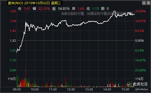
Task: Click the 1.54 price axis label
Action: [13, 21]
